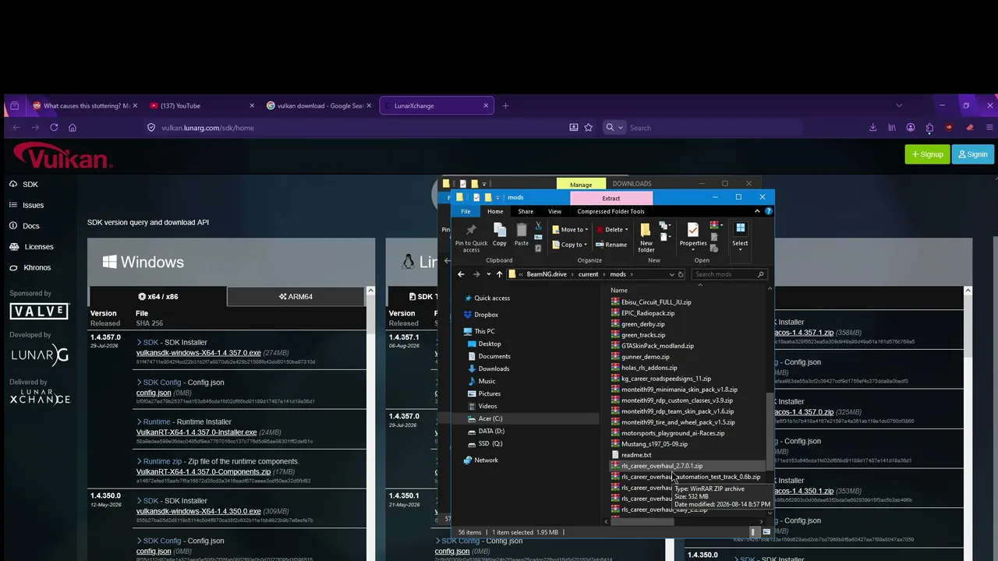The height and width of the screenshot is (561, 998).
Task: Click the Cut scissors icon
Action: [538, 226]
